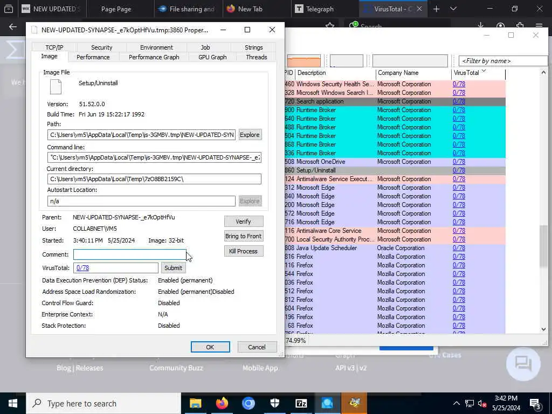Open a new browser tab
The width and height of the screenshot is (552, 414).
point(436,9)
